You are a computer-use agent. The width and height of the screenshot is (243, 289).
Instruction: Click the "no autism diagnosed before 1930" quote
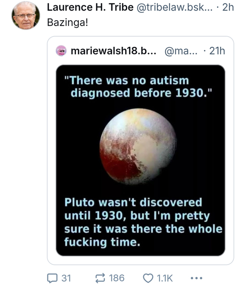coord(138,87)
